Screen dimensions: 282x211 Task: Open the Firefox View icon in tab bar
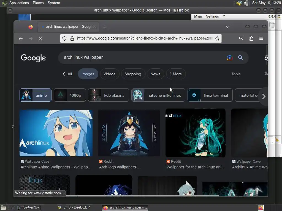click(x=31, y=27)
